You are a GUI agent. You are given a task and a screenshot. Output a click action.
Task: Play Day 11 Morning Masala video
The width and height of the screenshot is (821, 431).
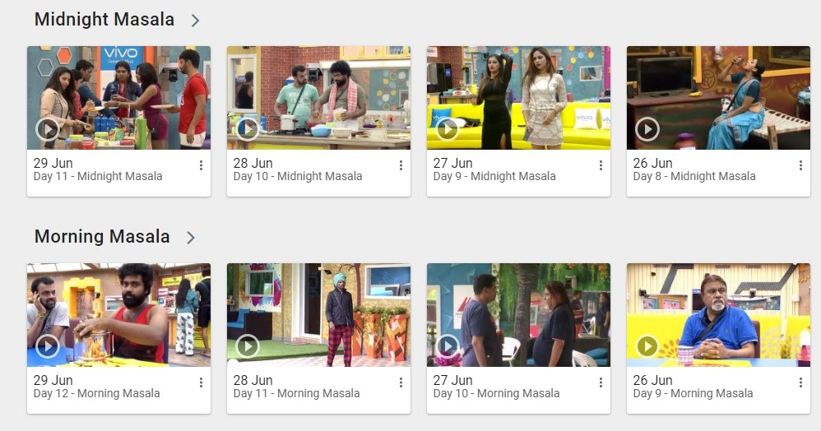[248, 346]
